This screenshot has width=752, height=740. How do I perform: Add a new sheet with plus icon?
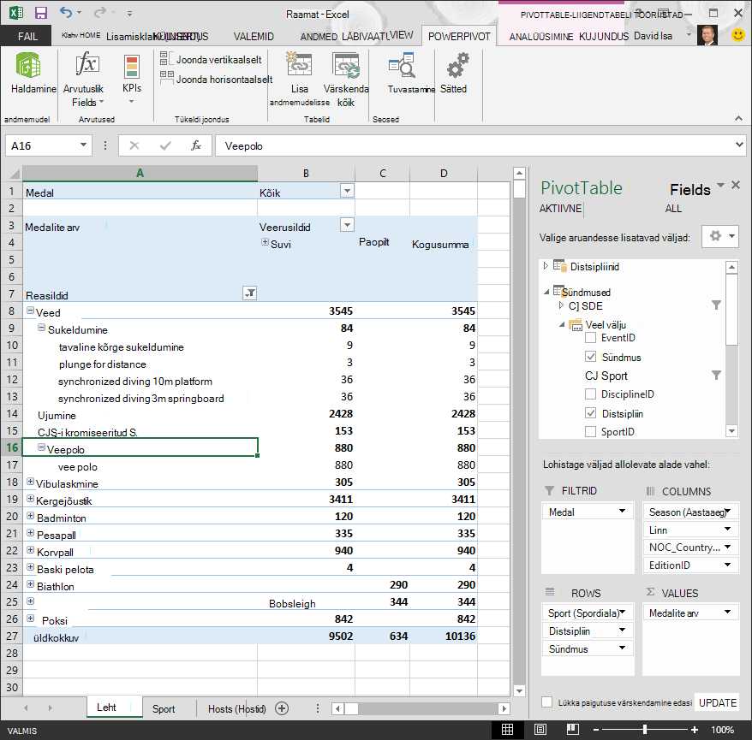pos(282,708)
